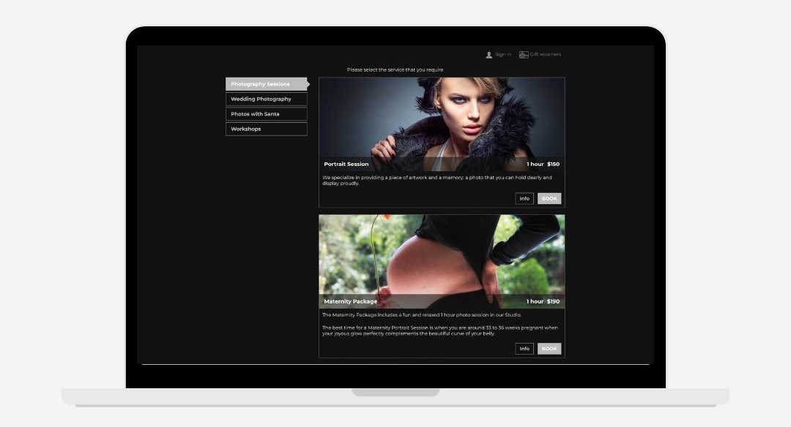Click the Maternity Package $190 price
Image resolution: width=791 pixels, height=427 pixels.
pos(553,301)
